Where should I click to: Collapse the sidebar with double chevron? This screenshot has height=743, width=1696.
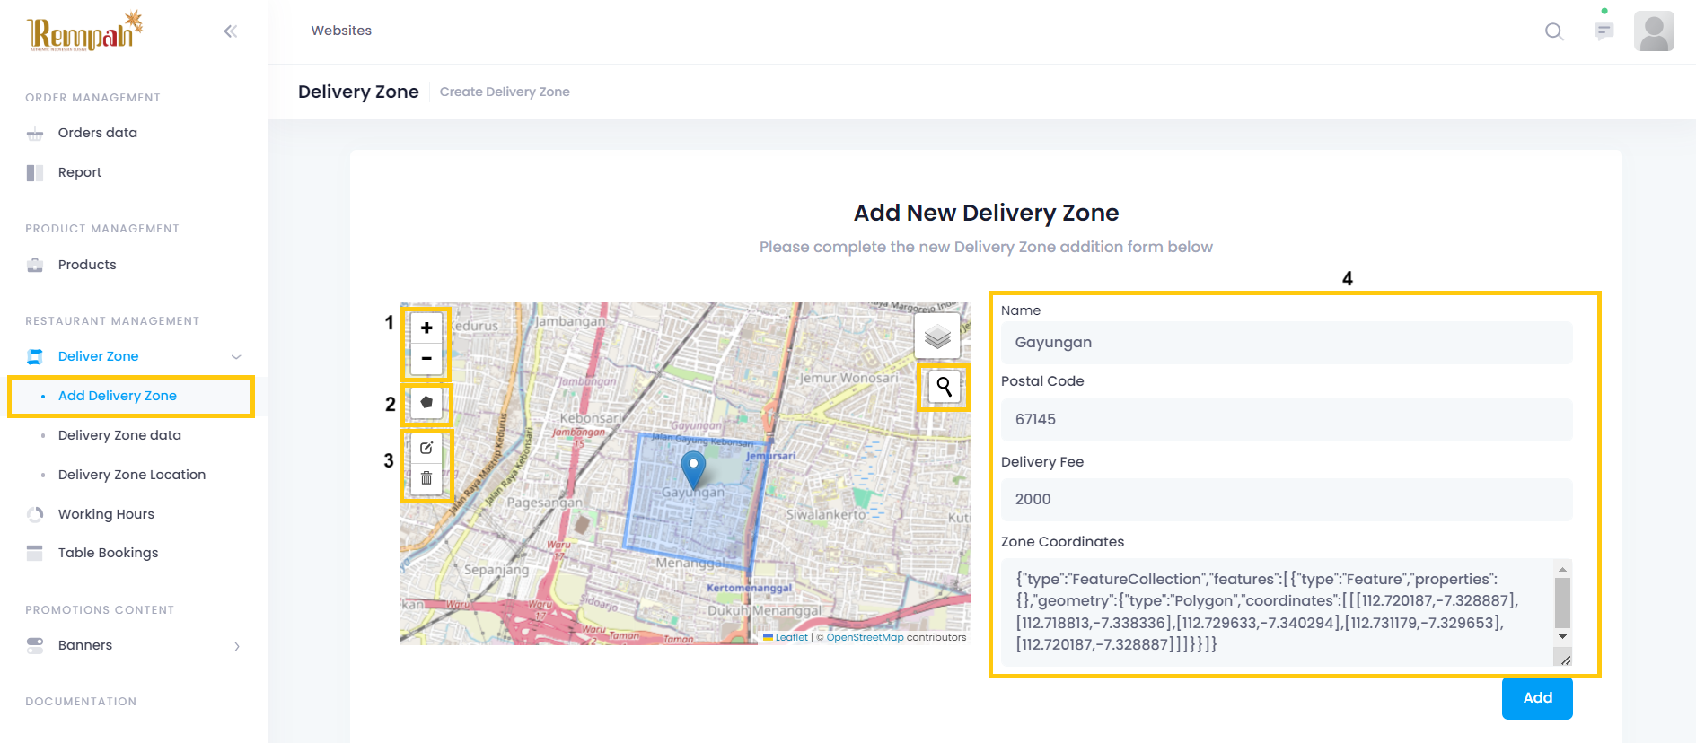tap(231, 31)
